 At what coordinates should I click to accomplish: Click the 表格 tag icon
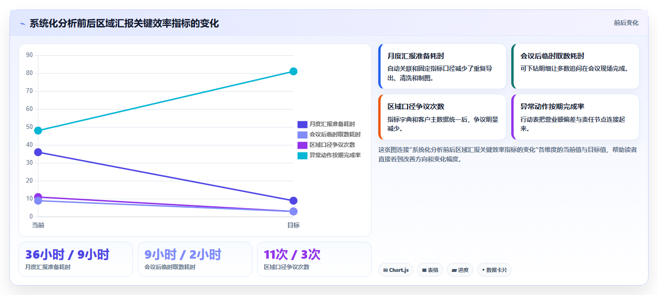425,270
